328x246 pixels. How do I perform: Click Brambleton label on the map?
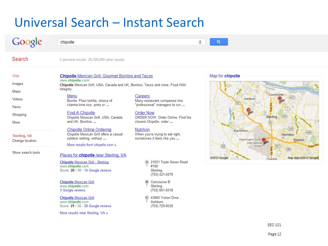click(x=241, y=131)
